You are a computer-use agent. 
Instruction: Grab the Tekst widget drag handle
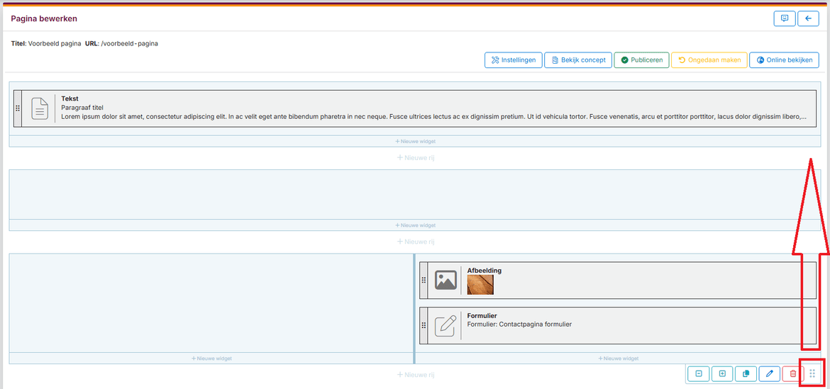[18, 108]
